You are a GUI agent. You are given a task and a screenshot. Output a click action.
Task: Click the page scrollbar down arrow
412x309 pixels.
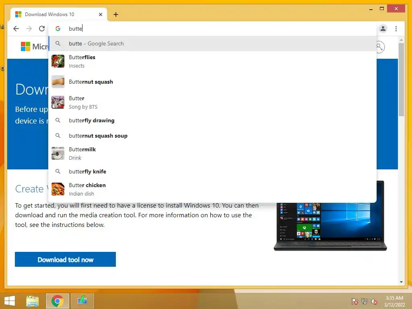[x=401, y=282]
